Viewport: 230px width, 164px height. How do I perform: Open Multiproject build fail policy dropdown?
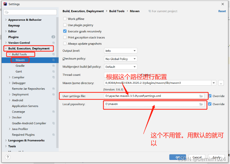[x=121, y=67]
